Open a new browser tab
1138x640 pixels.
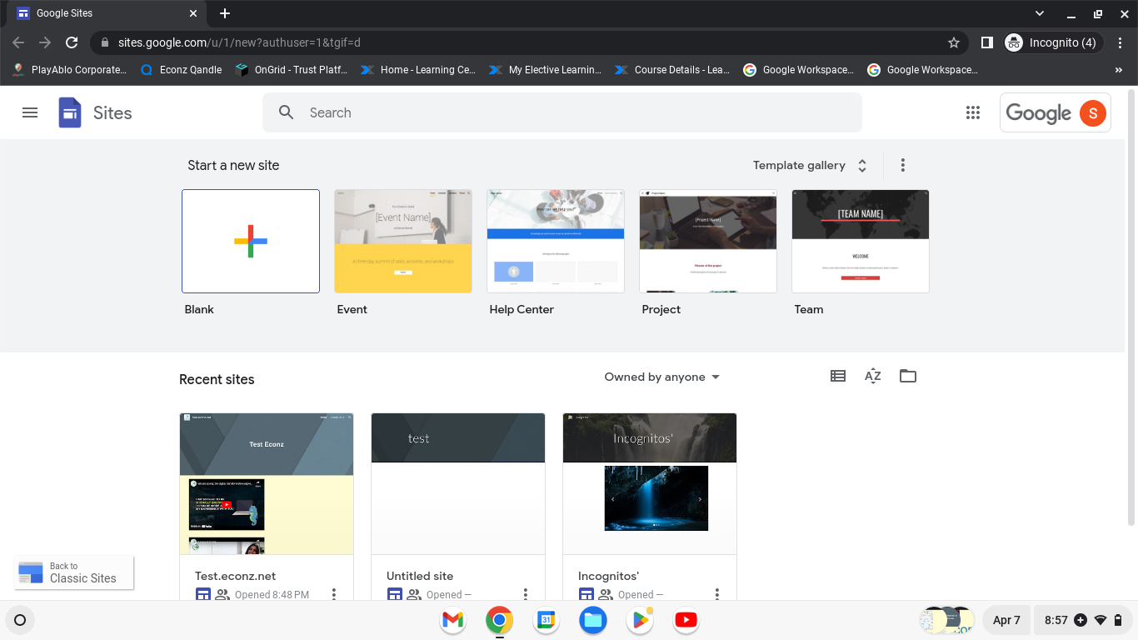click(x=225, y=13)
